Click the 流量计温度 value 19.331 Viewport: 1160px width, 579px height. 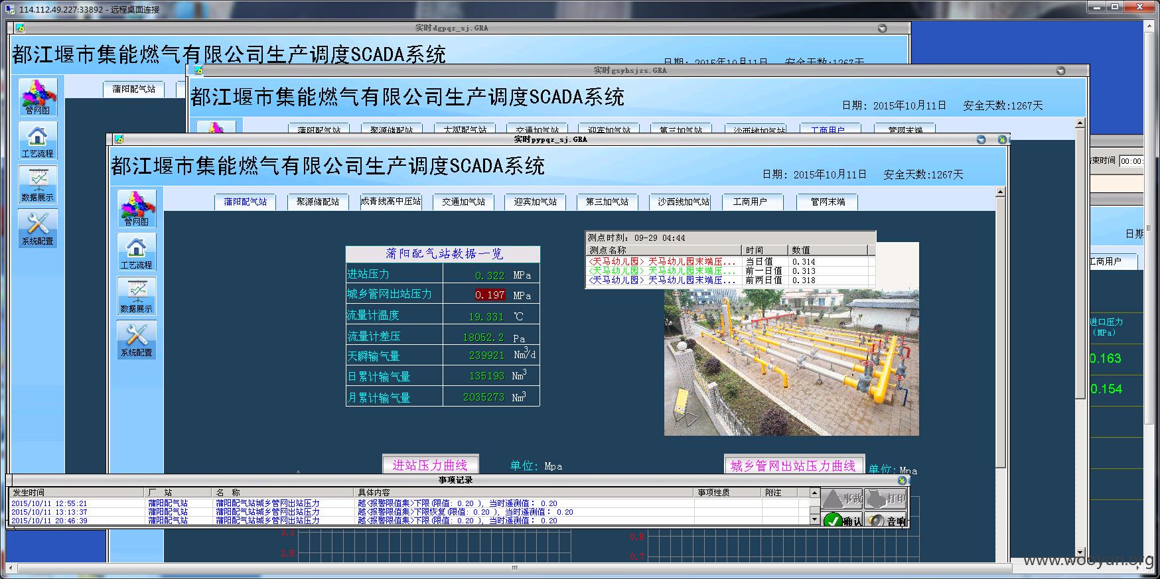486,316
